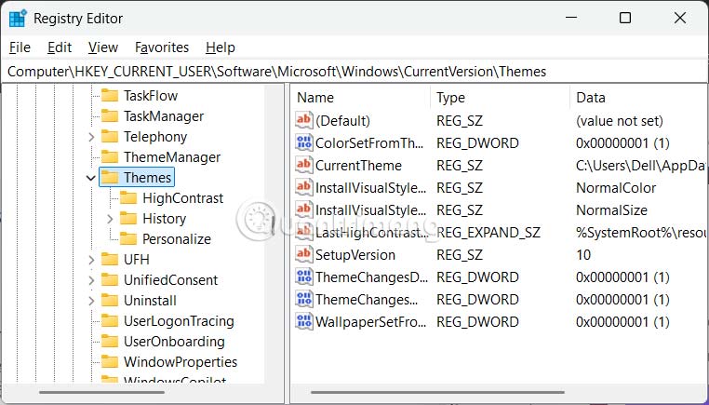Image resolution: width=709 pixels, height=405 pixels.
Task: Click the string icon beside (Default) value
Action: tap(304, 120)
